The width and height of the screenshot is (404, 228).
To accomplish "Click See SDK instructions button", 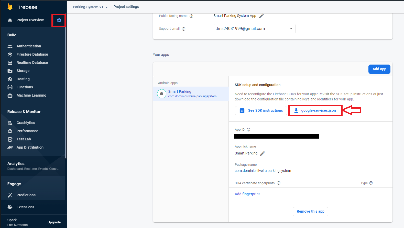I will [261, 111].
